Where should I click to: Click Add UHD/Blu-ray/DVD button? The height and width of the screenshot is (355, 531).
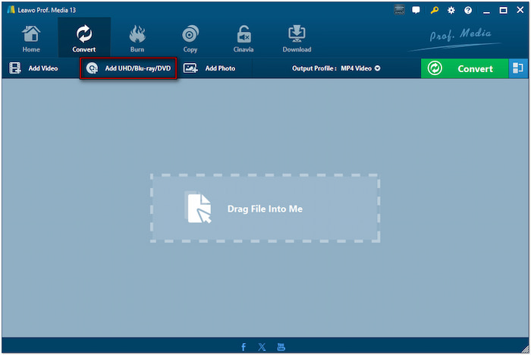pos(128,68)
